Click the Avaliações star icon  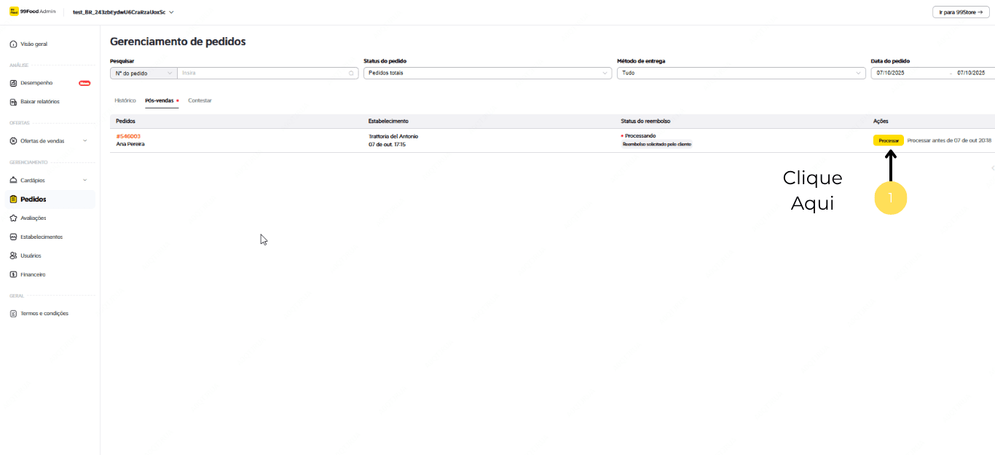(x=13, y=218)
